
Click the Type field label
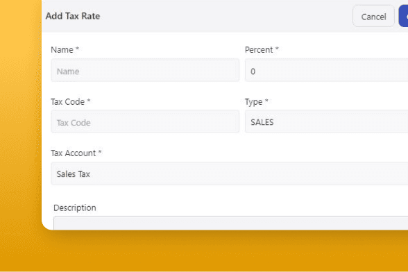coord(254,102)
